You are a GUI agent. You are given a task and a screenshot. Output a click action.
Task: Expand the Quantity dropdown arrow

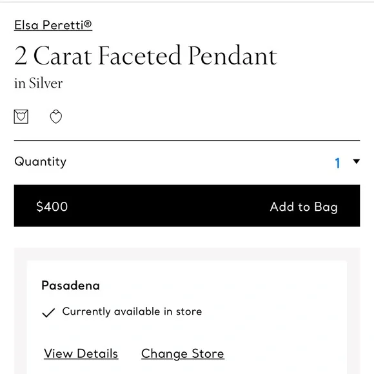[357, 161]
